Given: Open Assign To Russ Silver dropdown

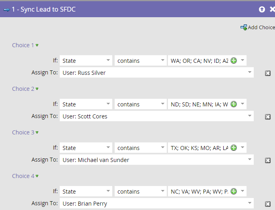Looking at the screenshot, I should pyautogui.click(x=157, y=72).
